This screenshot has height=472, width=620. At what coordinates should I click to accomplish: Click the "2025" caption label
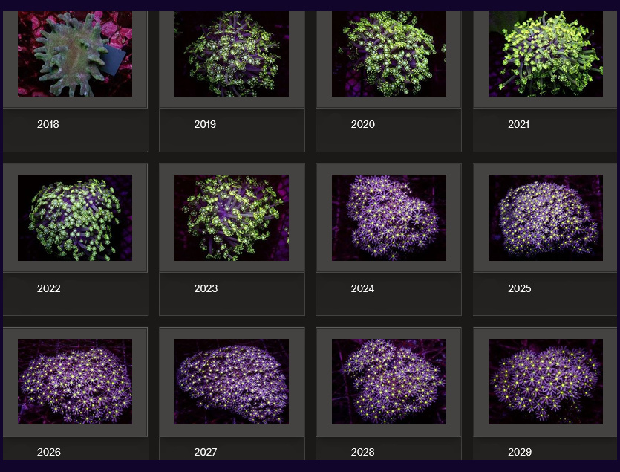tap(520, 288)
